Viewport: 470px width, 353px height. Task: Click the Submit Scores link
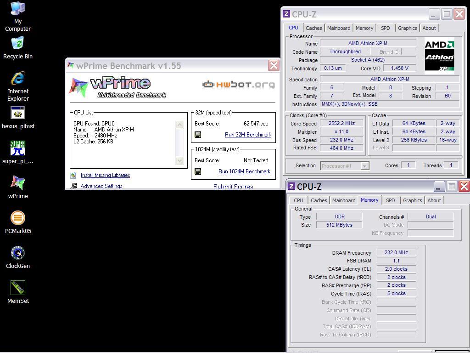(233, 187)
